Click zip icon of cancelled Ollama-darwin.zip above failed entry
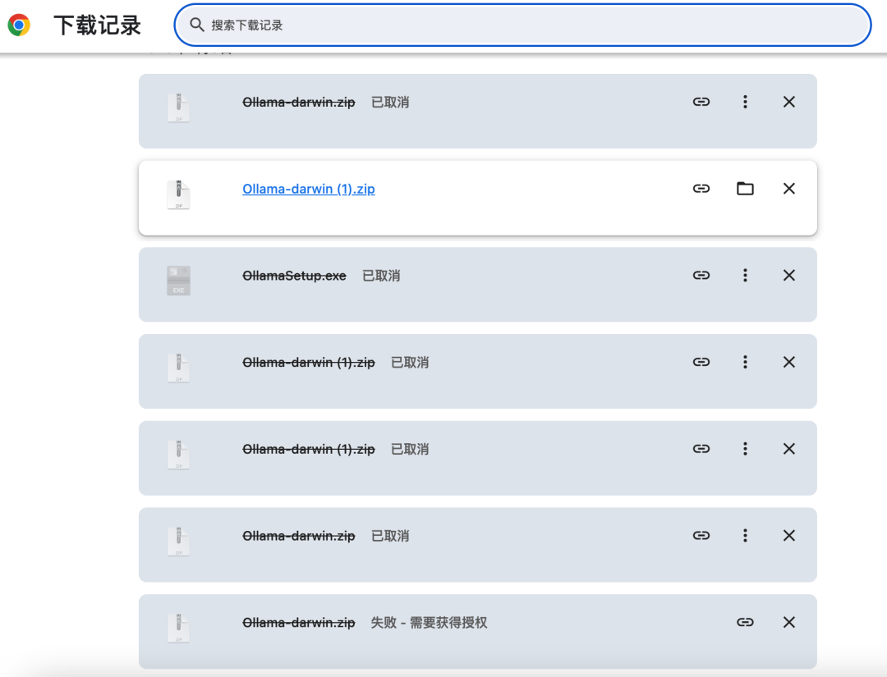The width and height of the screenshot is (887, 677). pos(178,542)
